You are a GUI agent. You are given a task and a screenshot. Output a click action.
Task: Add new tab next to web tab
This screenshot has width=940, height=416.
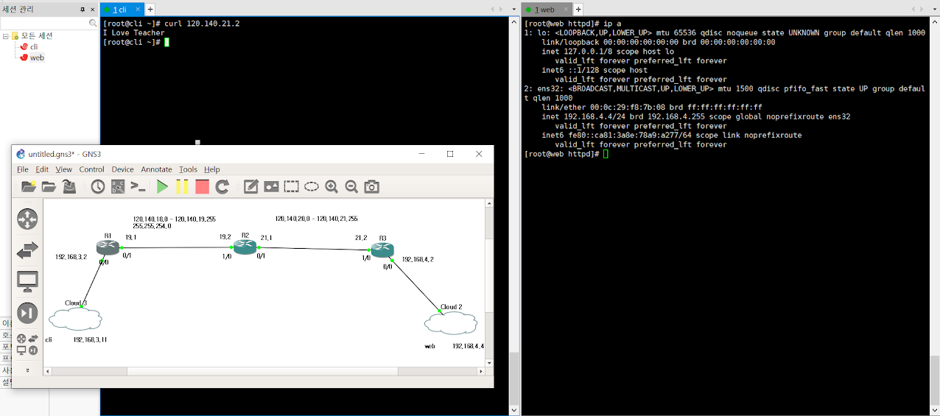point(578,10)
